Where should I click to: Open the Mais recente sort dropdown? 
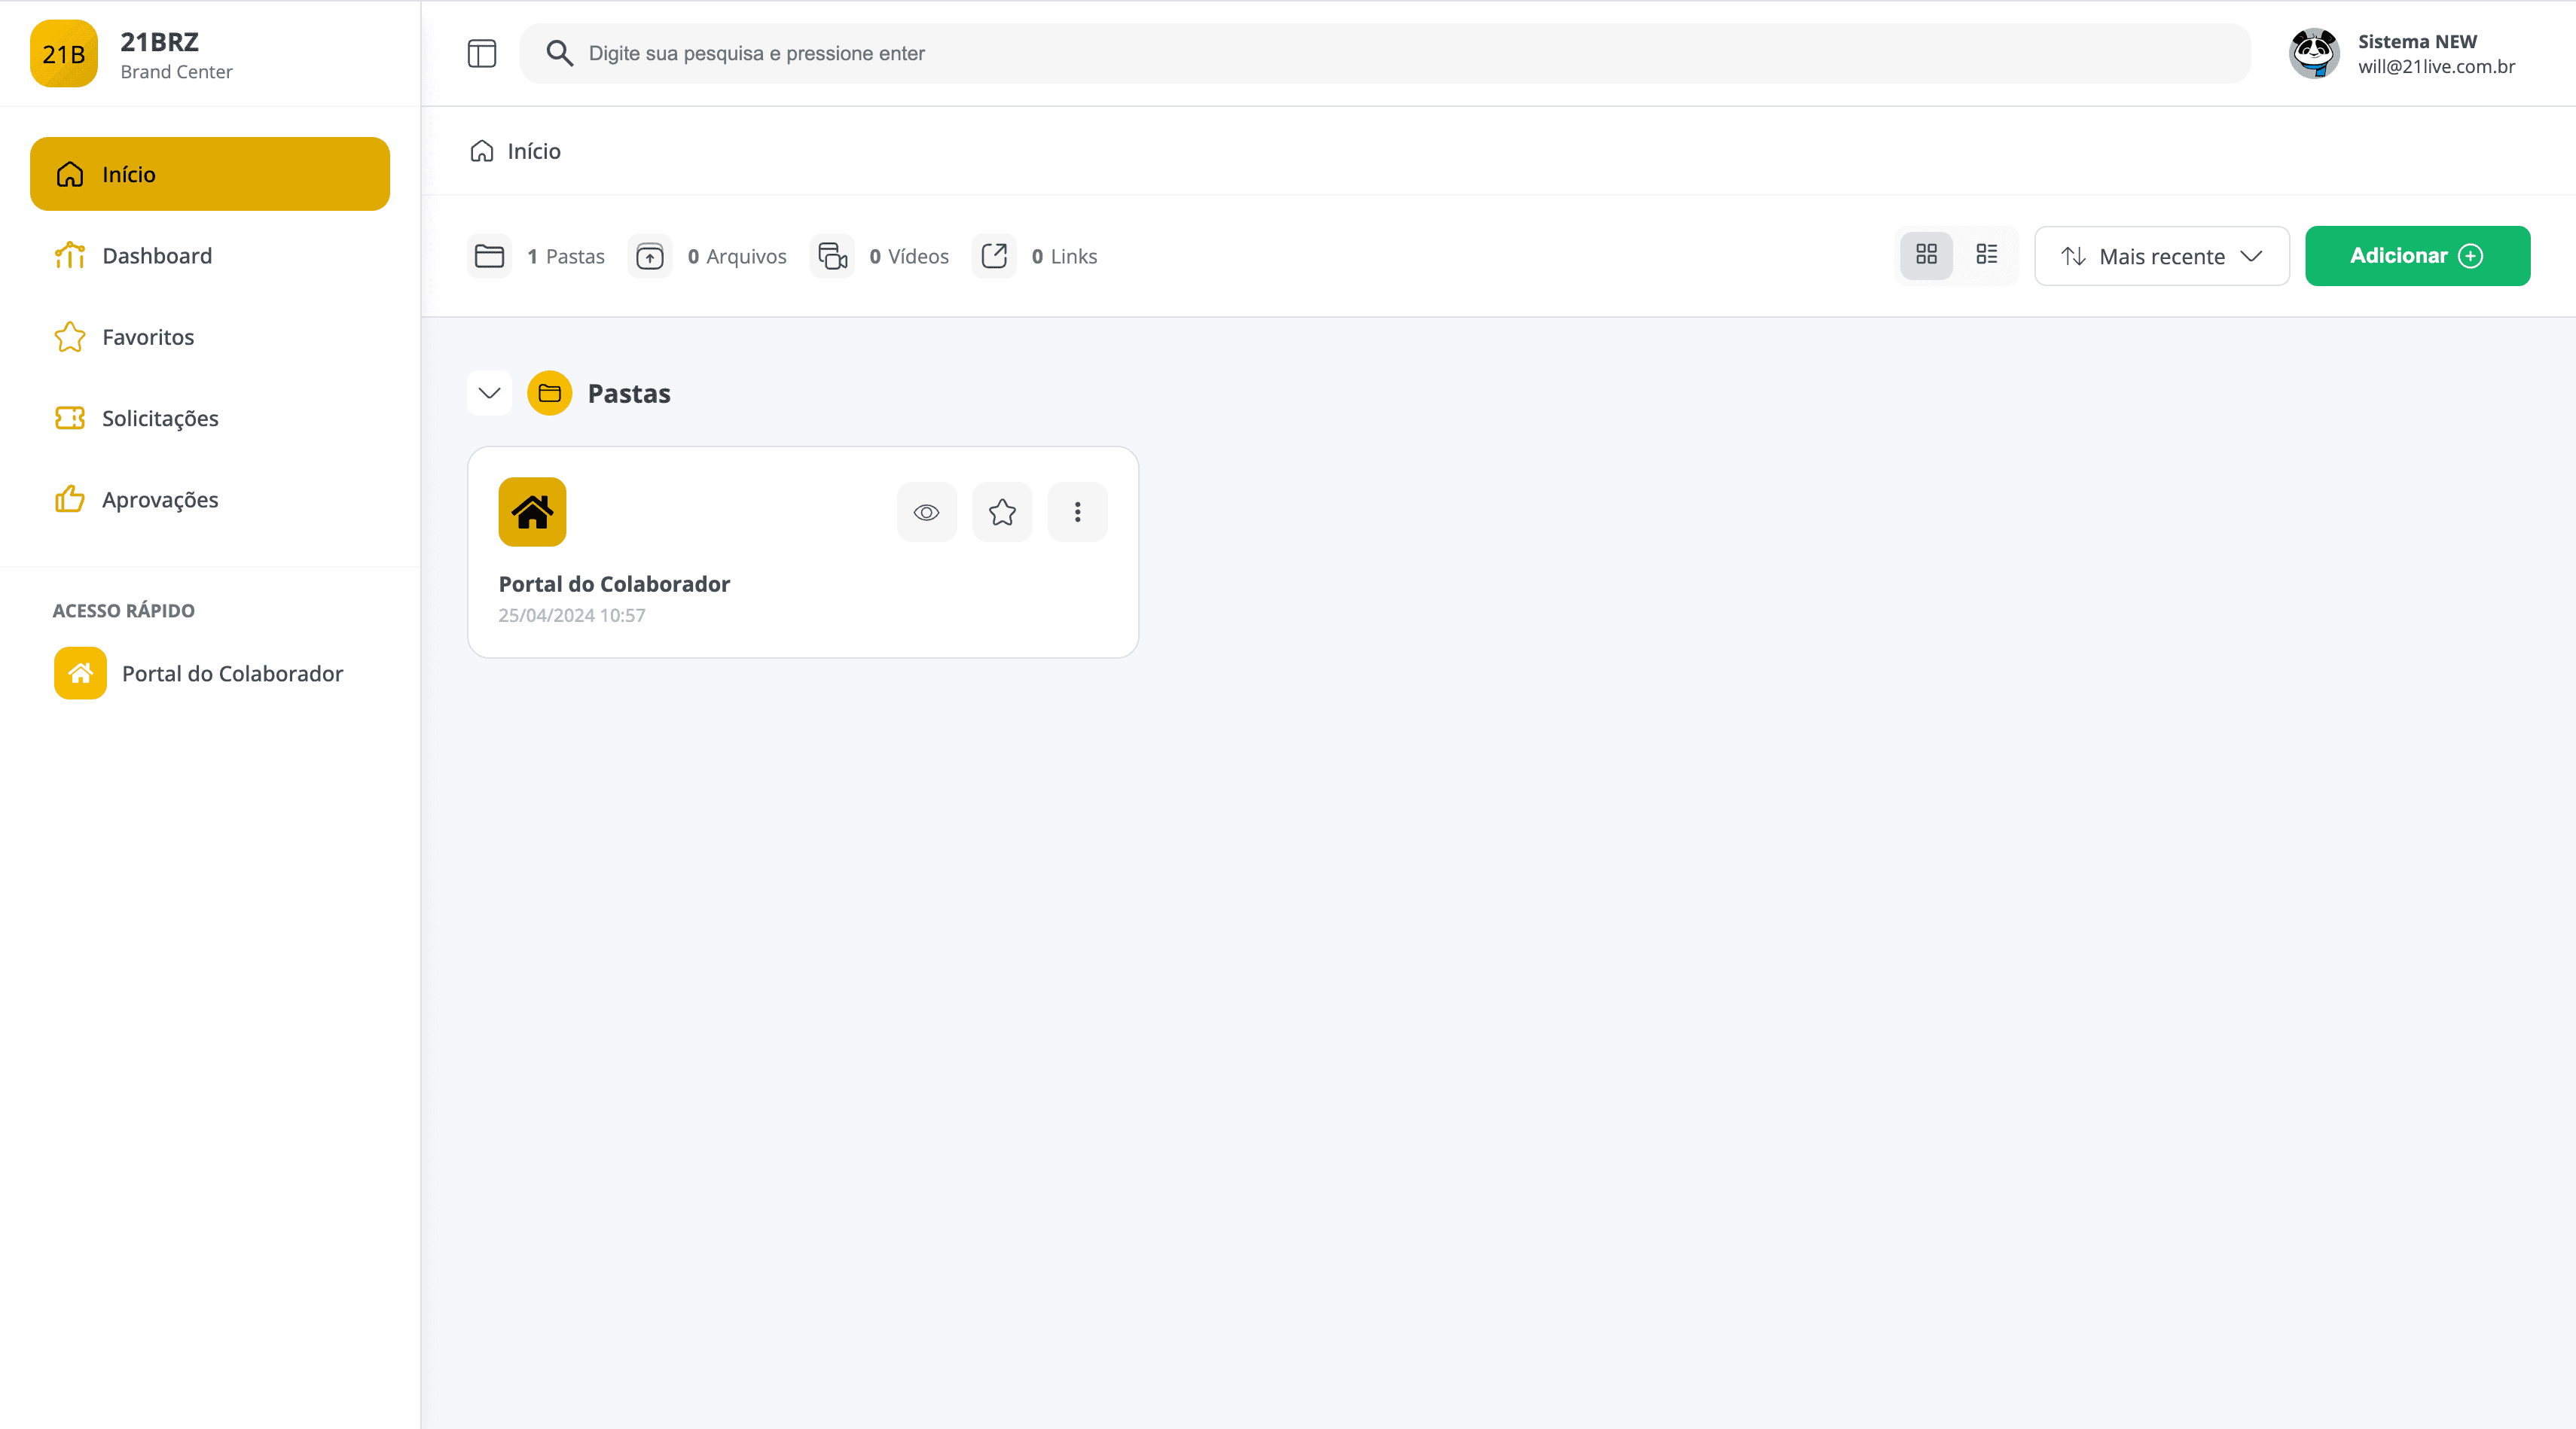pyautogui.click(x=2161, y=256)
